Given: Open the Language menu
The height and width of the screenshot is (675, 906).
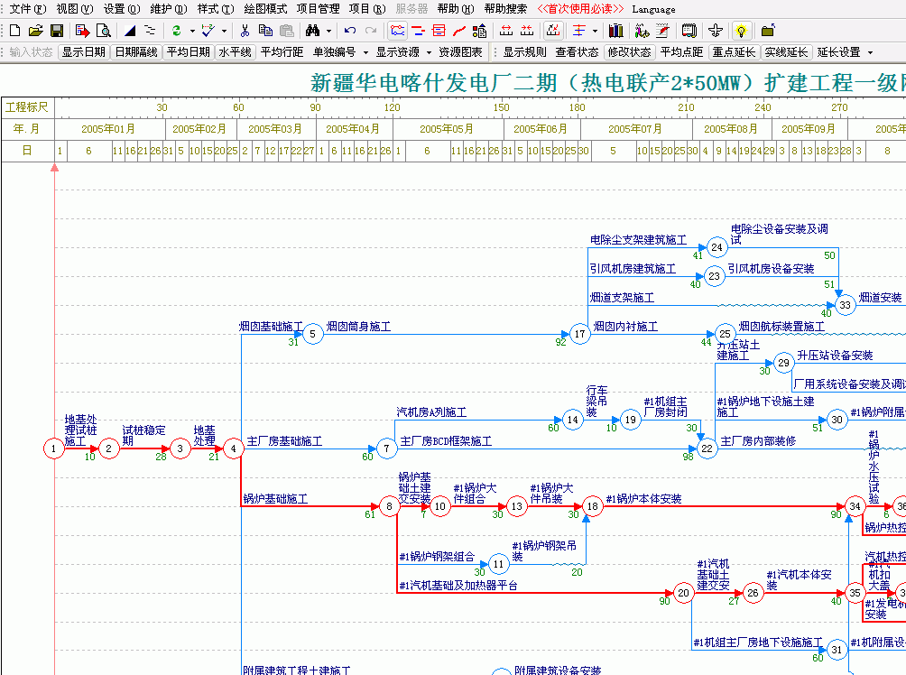Looking at the screenshot, I should (653, 9).
